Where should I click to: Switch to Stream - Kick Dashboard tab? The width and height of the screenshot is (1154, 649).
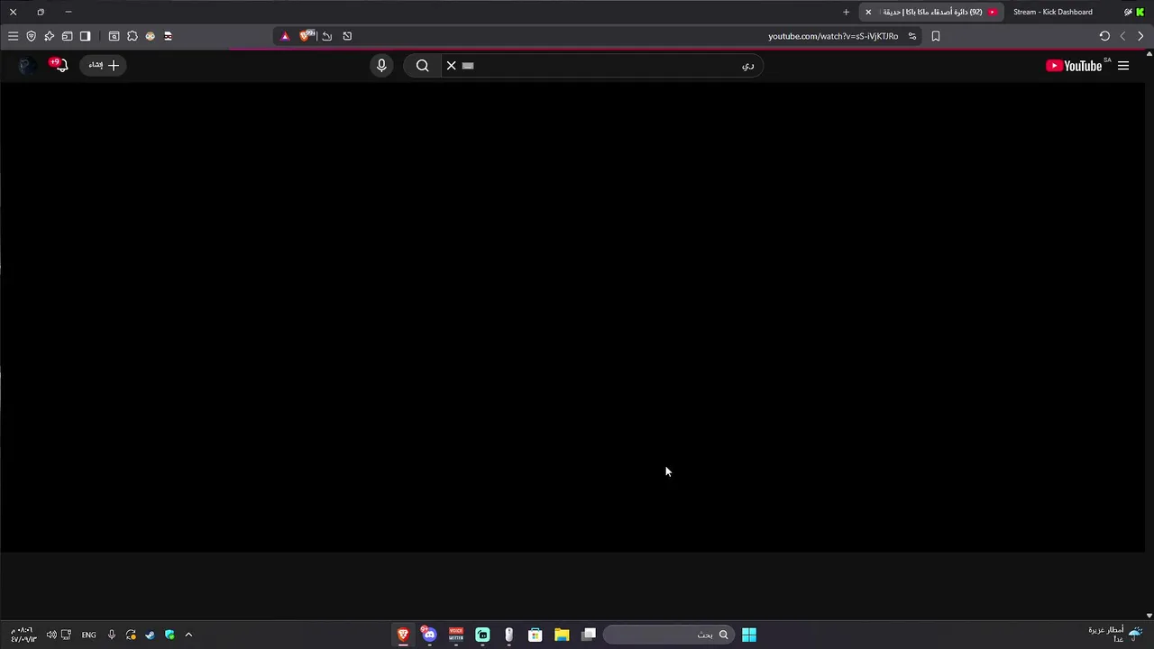click(1052, 12)
